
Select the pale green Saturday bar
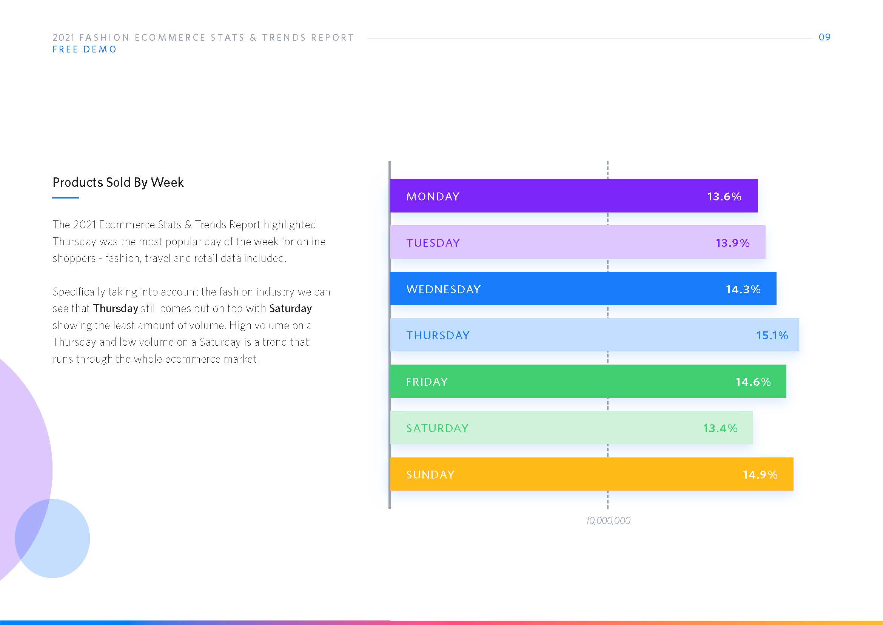click(571, 428)
